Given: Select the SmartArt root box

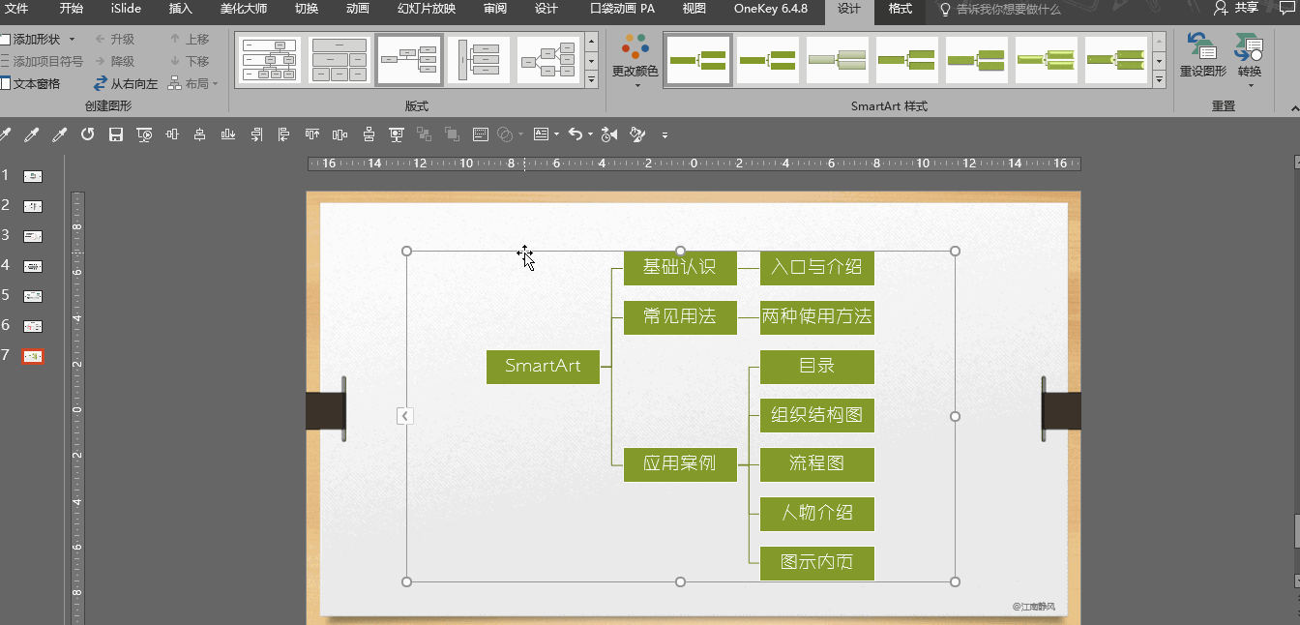Looking at the screenshot, I should point(543,366).
